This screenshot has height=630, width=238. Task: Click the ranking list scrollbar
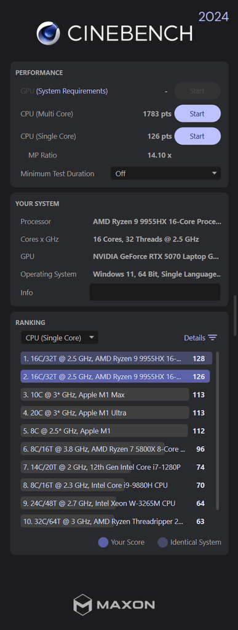(218, 431)
